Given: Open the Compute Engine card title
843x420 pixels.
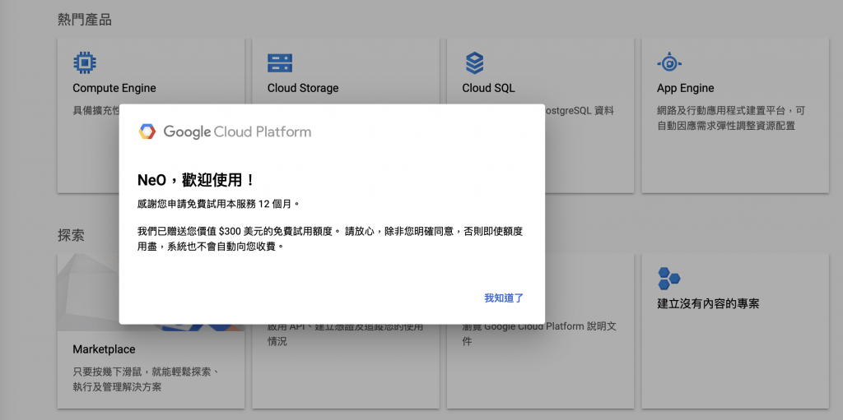Looking at the screenshot, I should point(114,88).
